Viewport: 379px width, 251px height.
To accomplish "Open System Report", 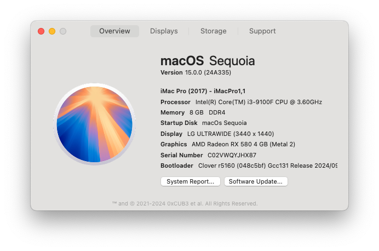I will pyautogui.click(x=191, y=181).
